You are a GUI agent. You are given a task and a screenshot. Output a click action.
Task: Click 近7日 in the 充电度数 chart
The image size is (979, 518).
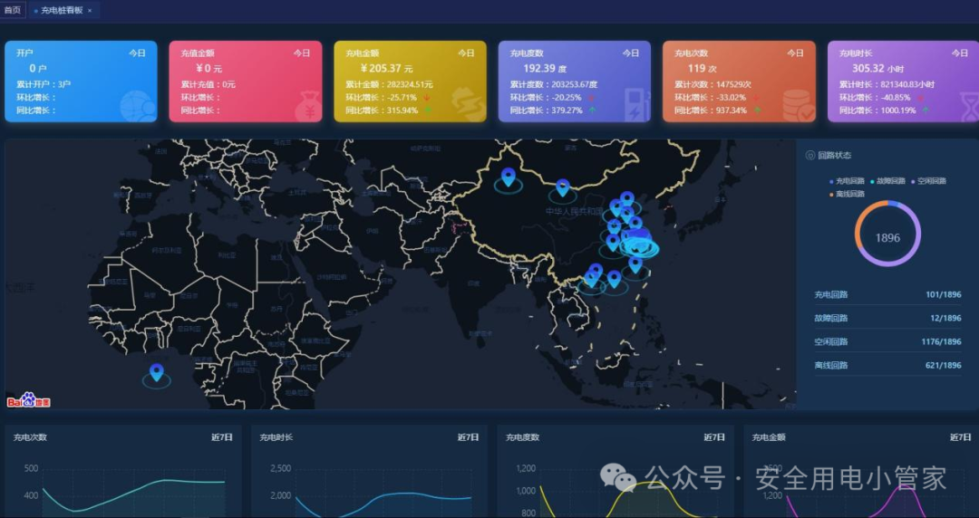coord(714,437)
